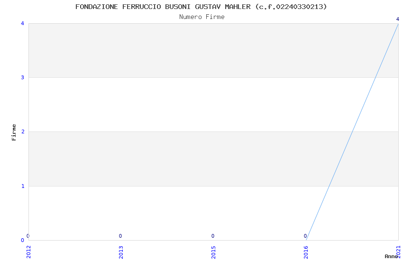Click the y-axis tick value 0
403x261 pixels.
[23, 240]
